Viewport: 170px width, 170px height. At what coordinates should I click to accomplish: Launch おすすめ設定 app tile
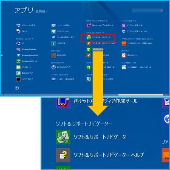tap(59, 55)
